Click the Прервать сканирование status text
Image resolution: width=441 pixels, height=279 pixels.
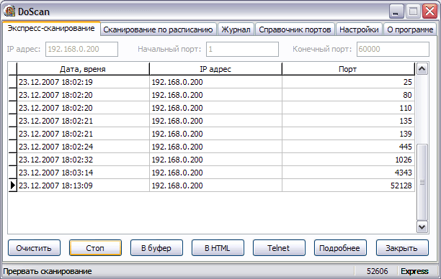tap(48, 271)
